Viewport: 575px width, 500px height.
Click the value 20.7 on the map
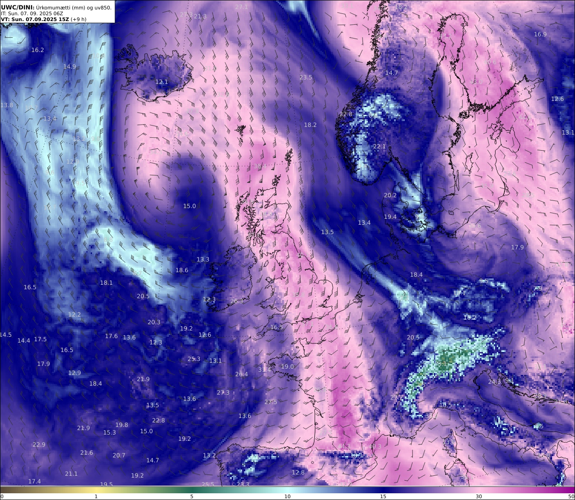[x=119, y=455]
